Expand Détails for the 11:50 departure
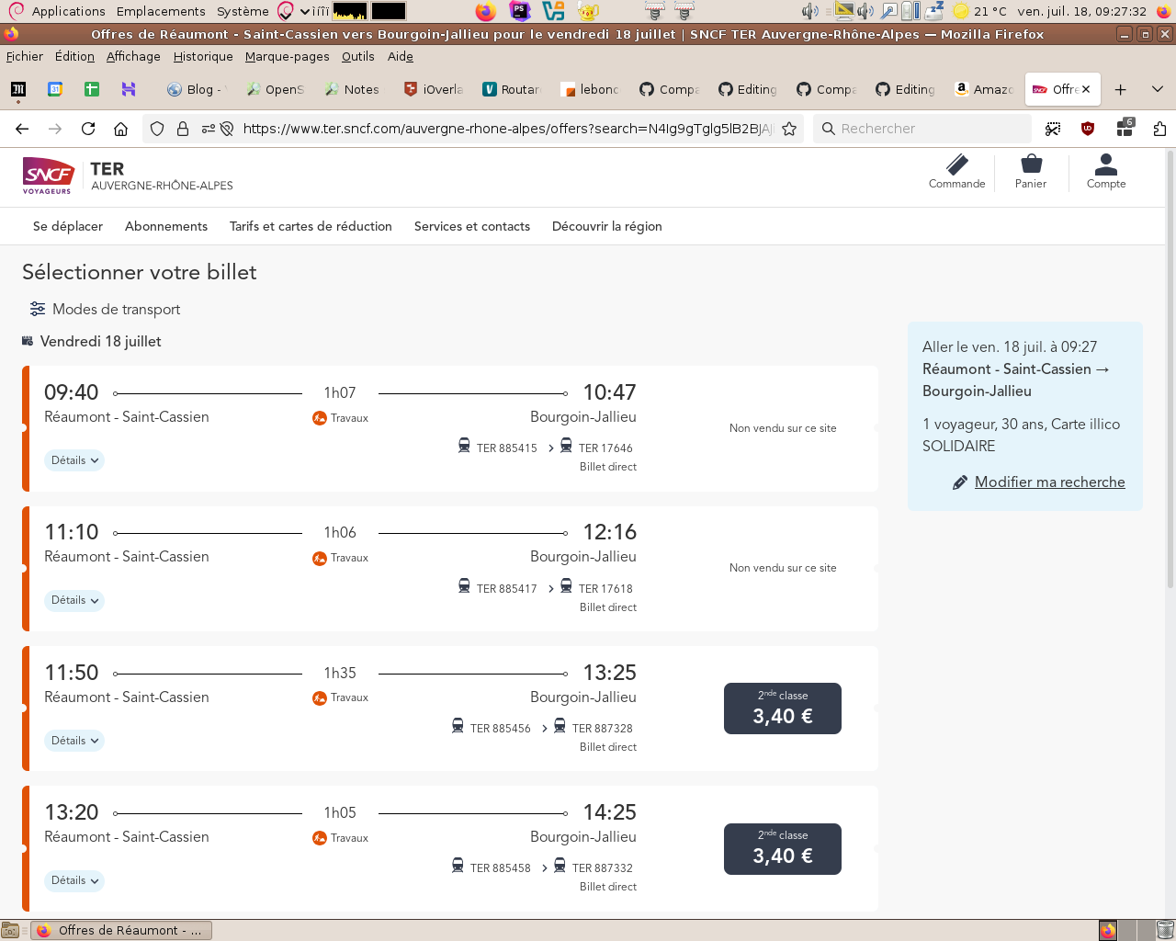The image size is (1176, 941). point(74,741)
